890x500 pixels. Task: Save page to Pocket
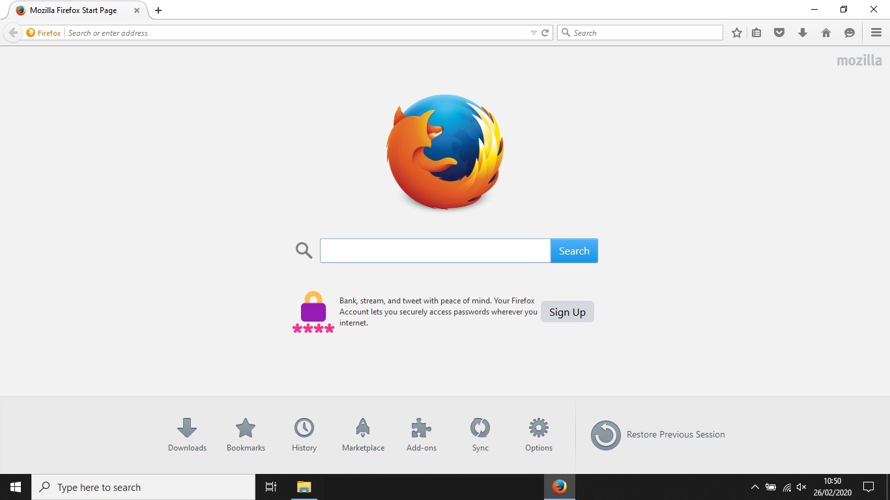pos(779,33)
